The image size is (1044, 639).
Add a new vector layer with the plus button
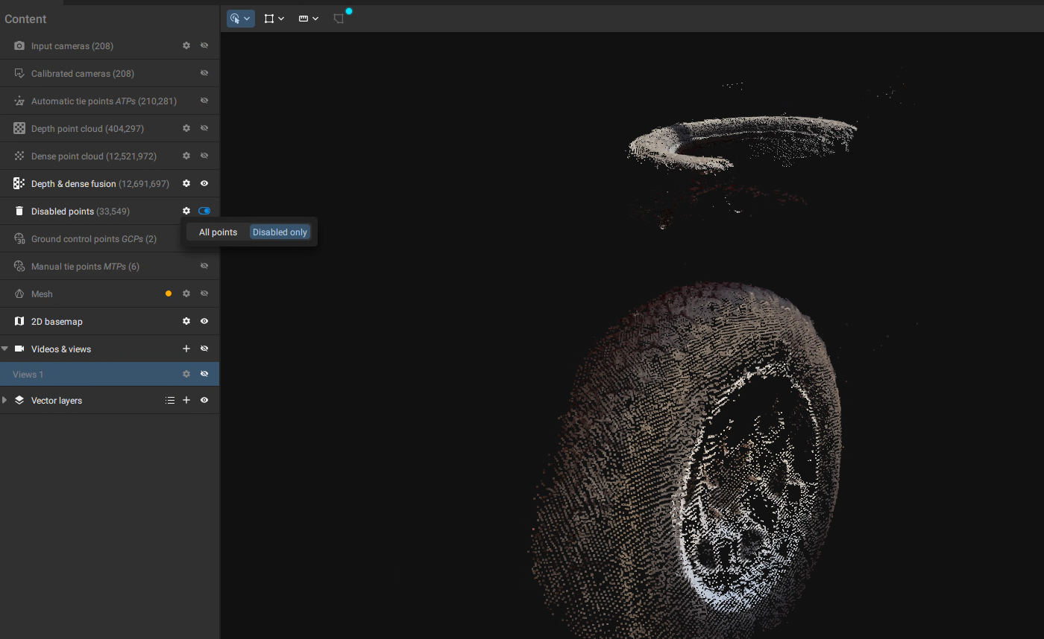(186, 400)
